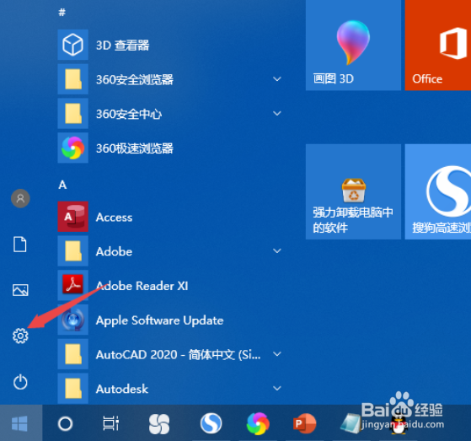Viewport: 471px width, 441px height.
Task: Open the 360安全中心 folder icon
Action: click(x=72, y=114)
